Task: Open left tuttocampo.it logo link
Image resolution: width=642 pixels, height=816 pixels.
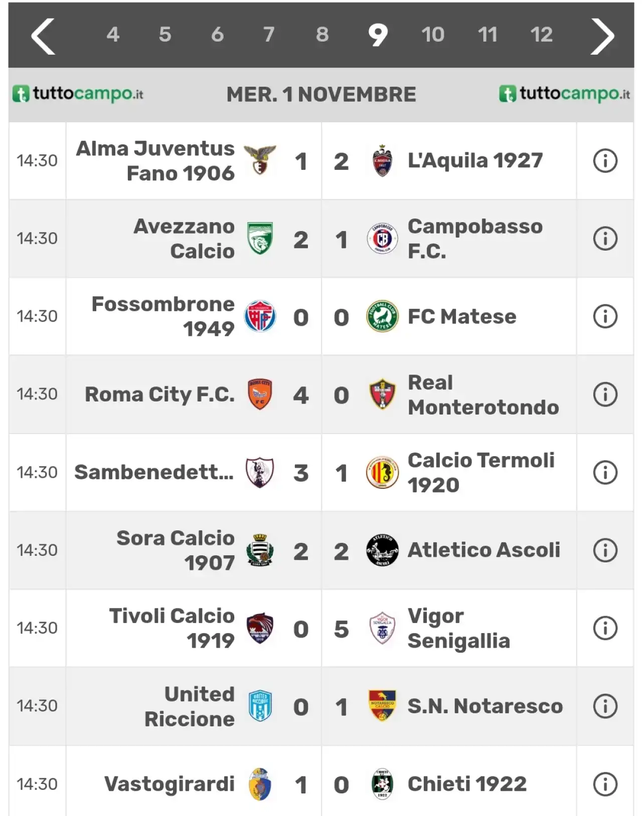Action: coord(78,94)
